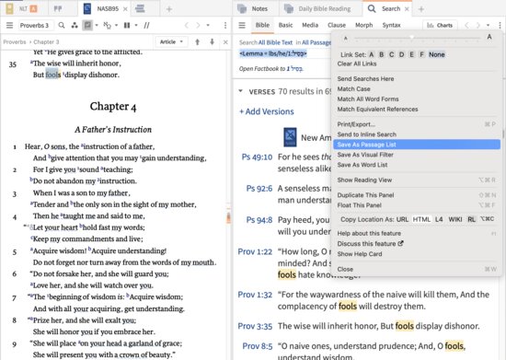Viewport: 506px width, 360px height.
Task: Close the NASB95 tab
Action: point(125,9)
